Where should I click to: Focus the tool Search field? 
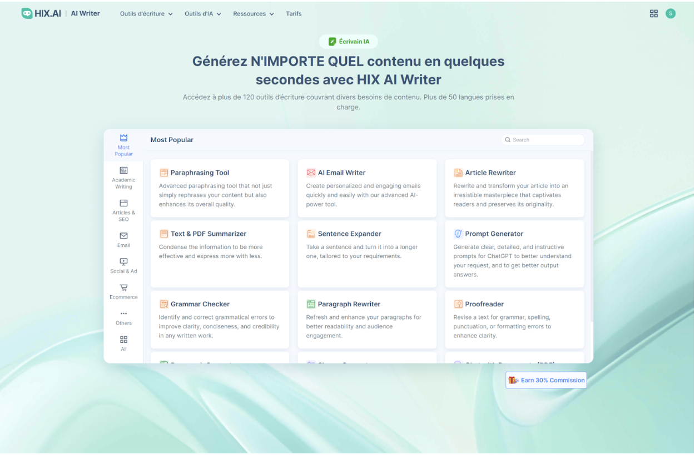543,140
